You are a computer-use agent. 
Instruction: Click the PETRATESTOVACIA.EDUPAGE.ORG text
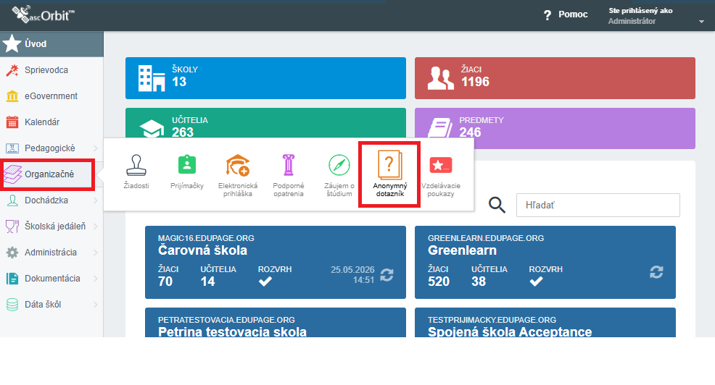point(226,320)
